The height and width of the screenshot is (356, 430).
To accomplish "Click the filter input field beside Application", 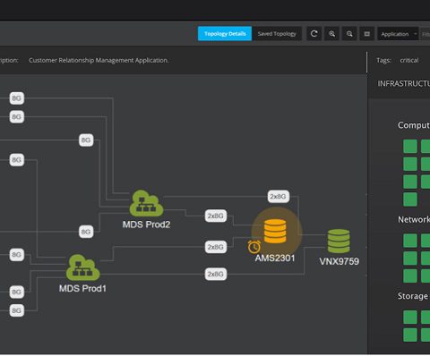I will pyautogui.click(x=426, y=34).
